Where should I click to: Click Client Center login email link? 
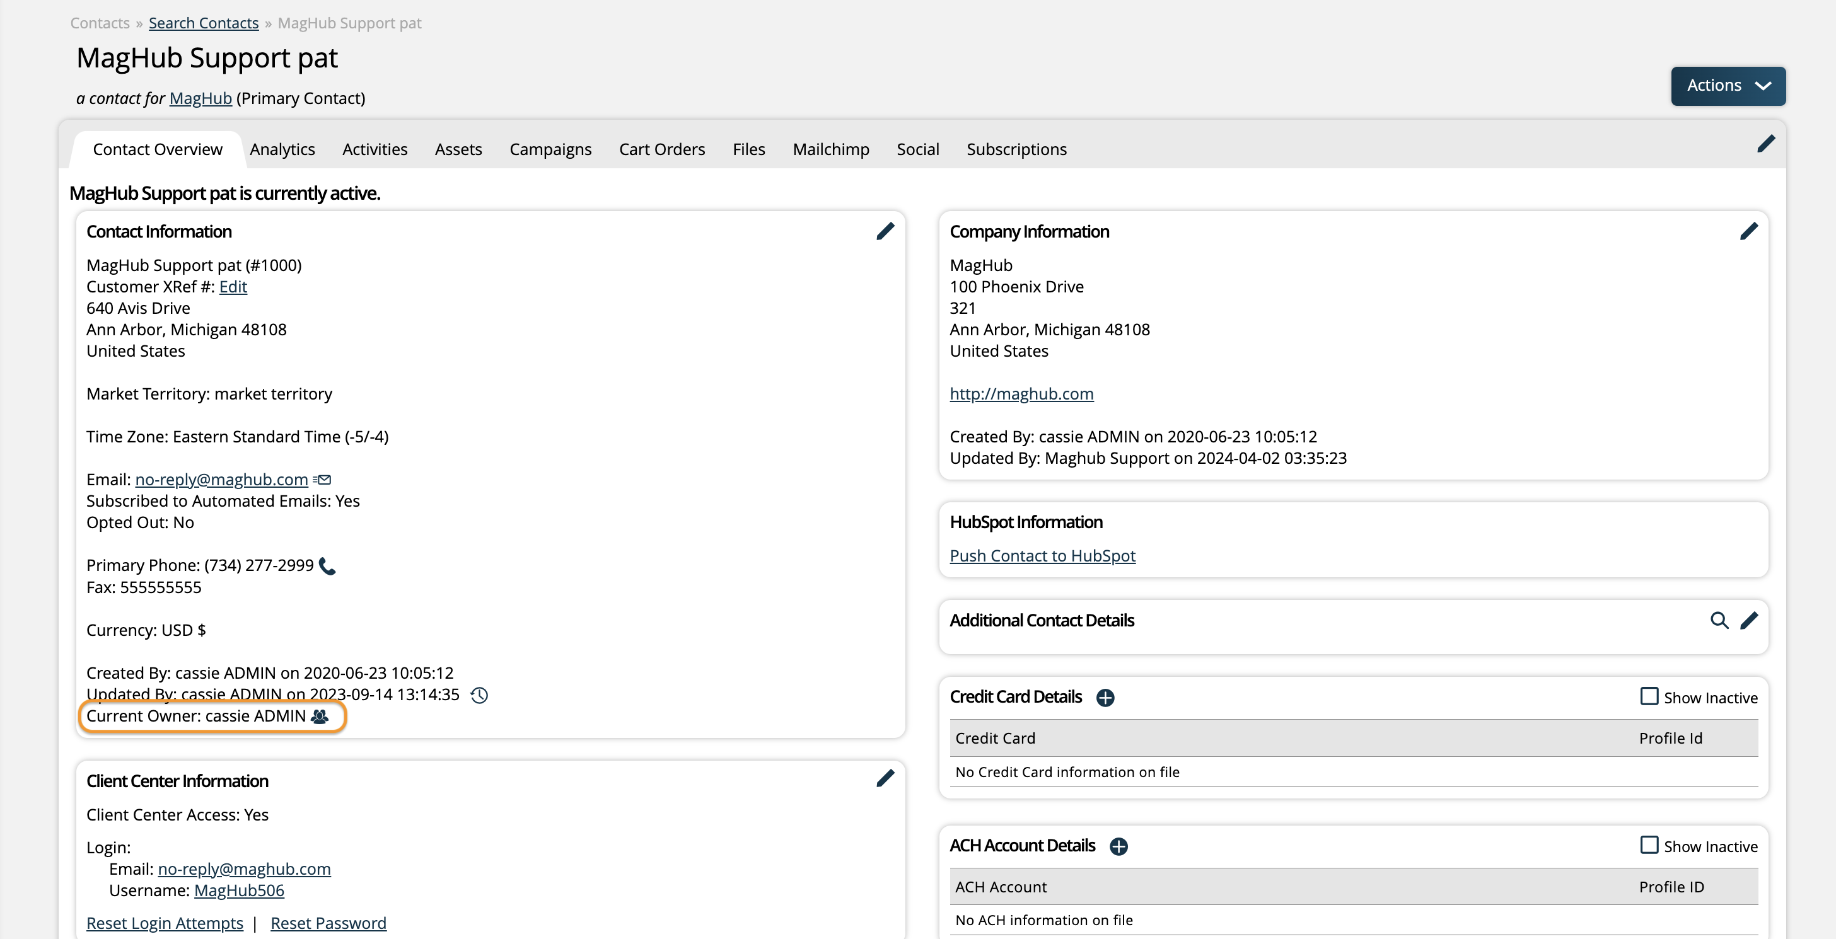244,868
